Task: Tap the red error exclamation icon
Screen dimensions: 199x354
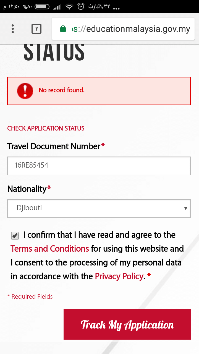Action: 25,91
